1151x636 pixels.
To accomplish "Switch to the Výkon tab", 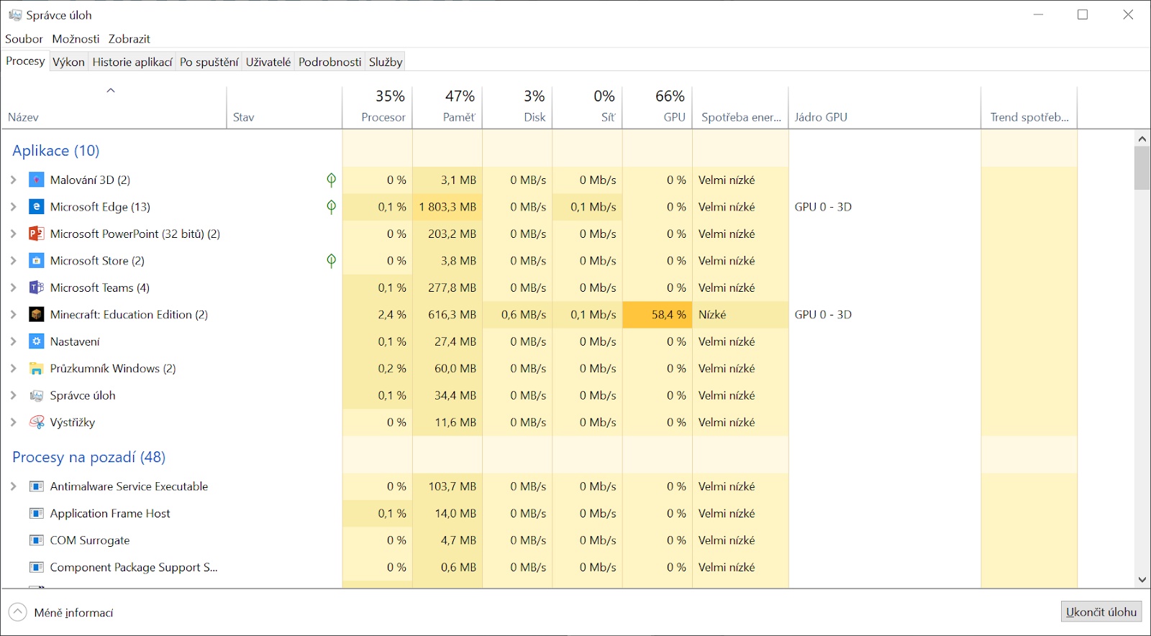I will point(69,62).
